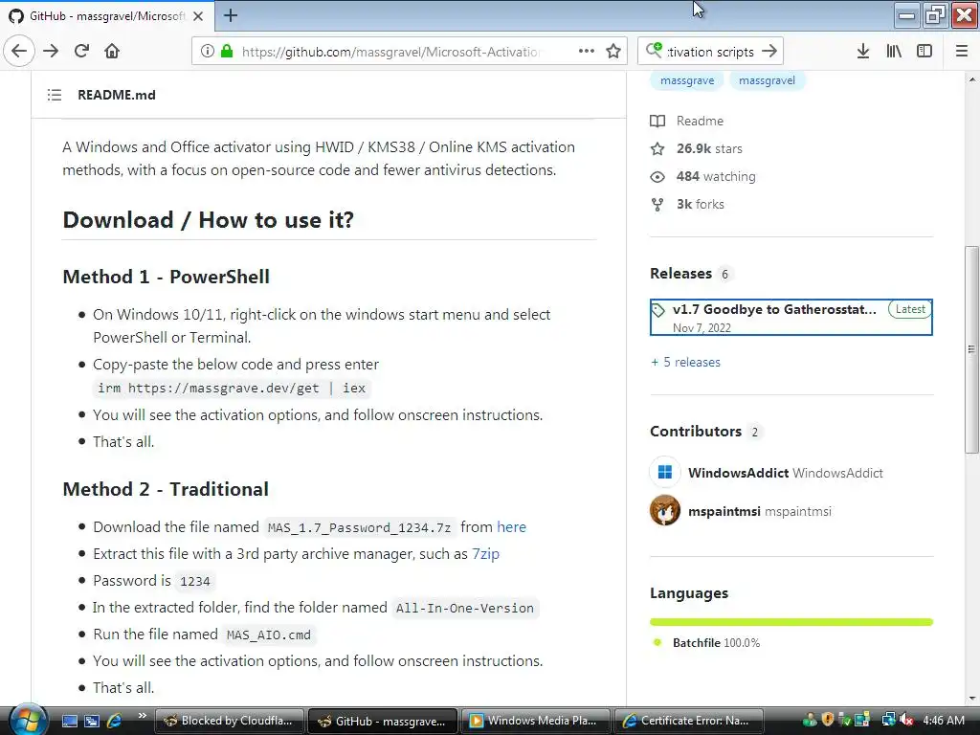Click the stars star icon
This screenshot has width=980, height=735.
click(x=657, y=148)
